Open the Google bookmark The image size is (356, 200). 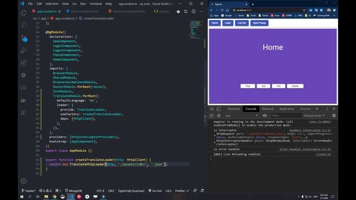click(x=226, y=16)
